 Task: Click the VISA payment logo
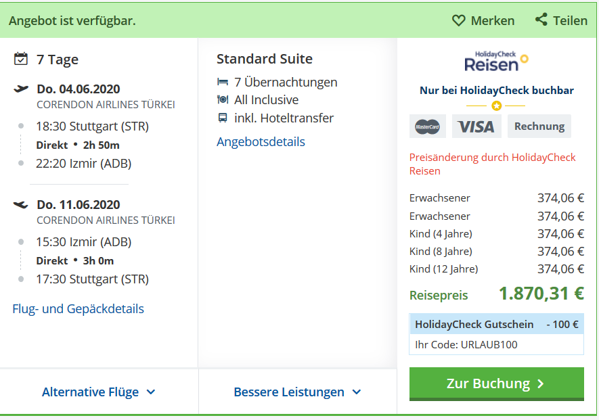pos(476,126)
